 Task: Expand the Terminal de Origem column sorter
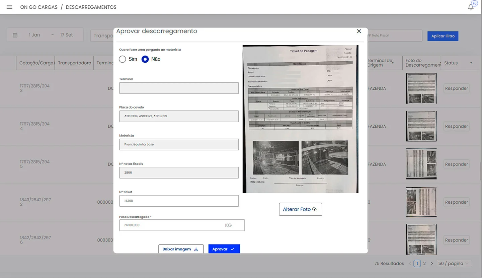tap(393, 63)
